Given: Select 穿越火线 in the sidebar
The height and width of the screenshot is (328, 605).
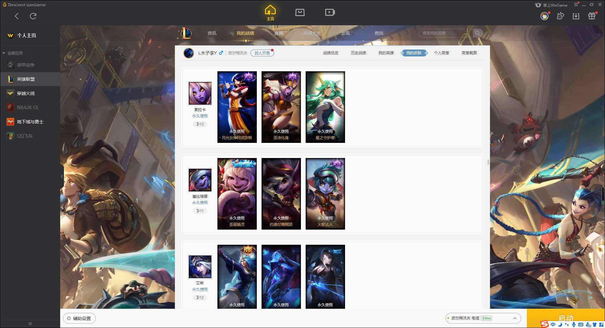Looking at the screenshot, I should [x=30, y=93].
